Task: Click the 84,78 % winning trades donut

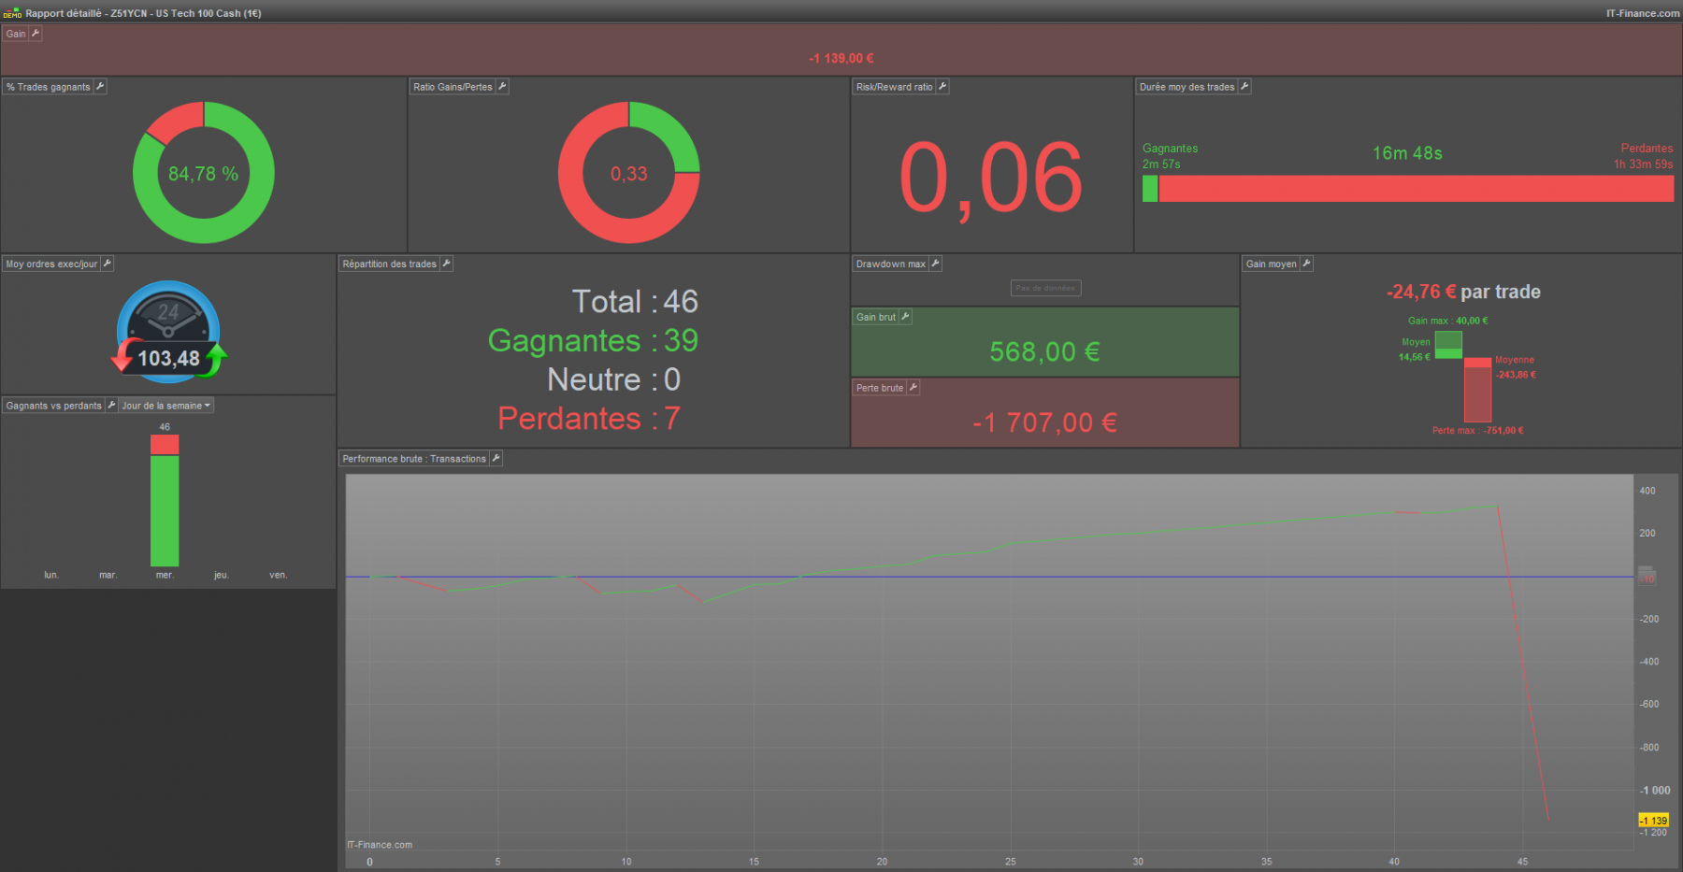Action: pyautogui.click(x=204, y=173)
